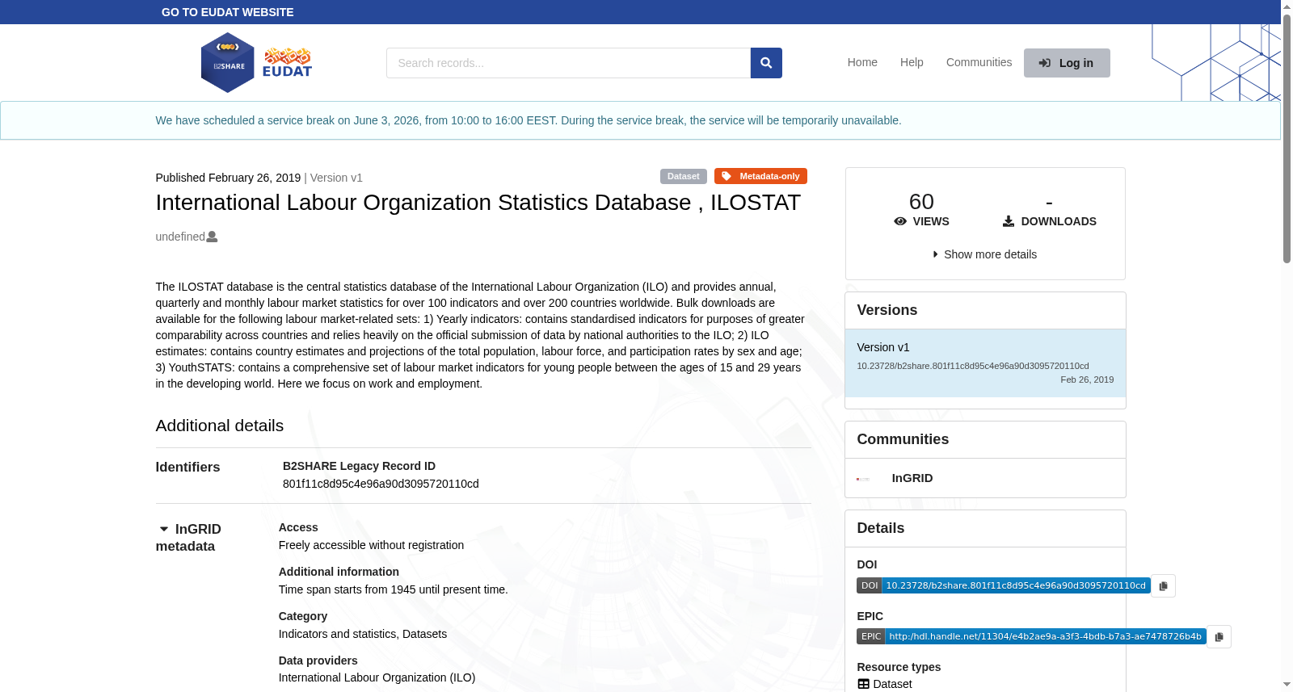Click the 'Additional details' heading
The image size is (1293, 692).
[220, 426]
